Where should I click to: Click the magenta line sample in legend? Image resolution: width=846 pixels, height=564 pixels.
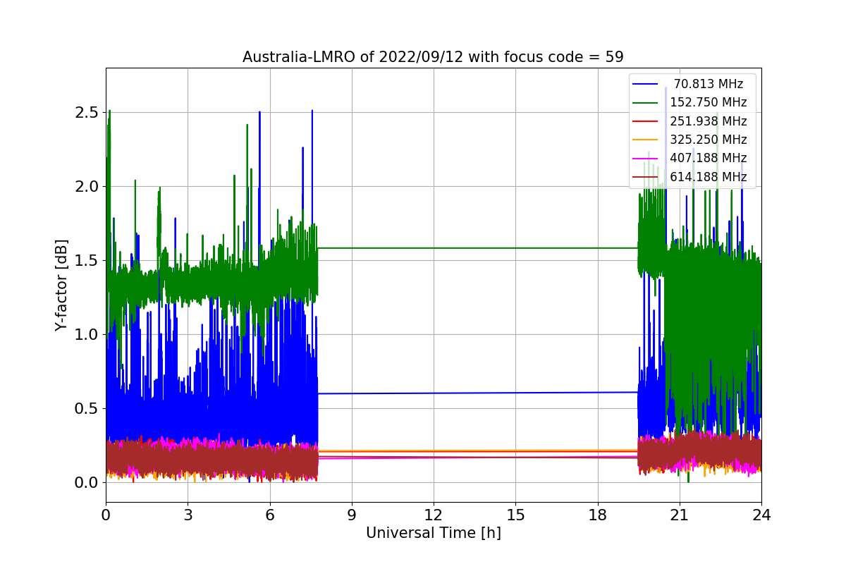[646, 158]
